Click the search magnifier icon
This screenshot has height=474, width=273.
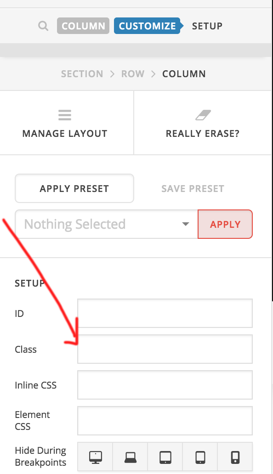pos(43,26)
